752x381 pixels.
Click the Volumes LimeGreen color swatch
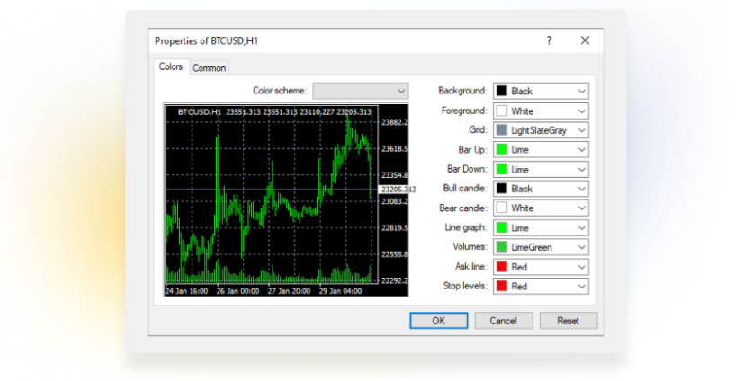501,247
